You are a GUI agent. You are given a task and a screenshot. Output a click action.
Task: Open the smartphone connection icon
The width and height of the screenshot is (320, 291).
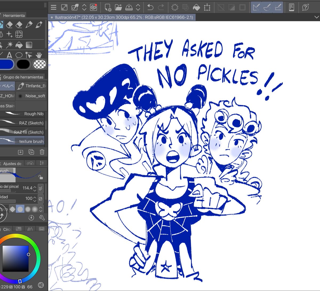pyautogui.click(x=291, y=7)
